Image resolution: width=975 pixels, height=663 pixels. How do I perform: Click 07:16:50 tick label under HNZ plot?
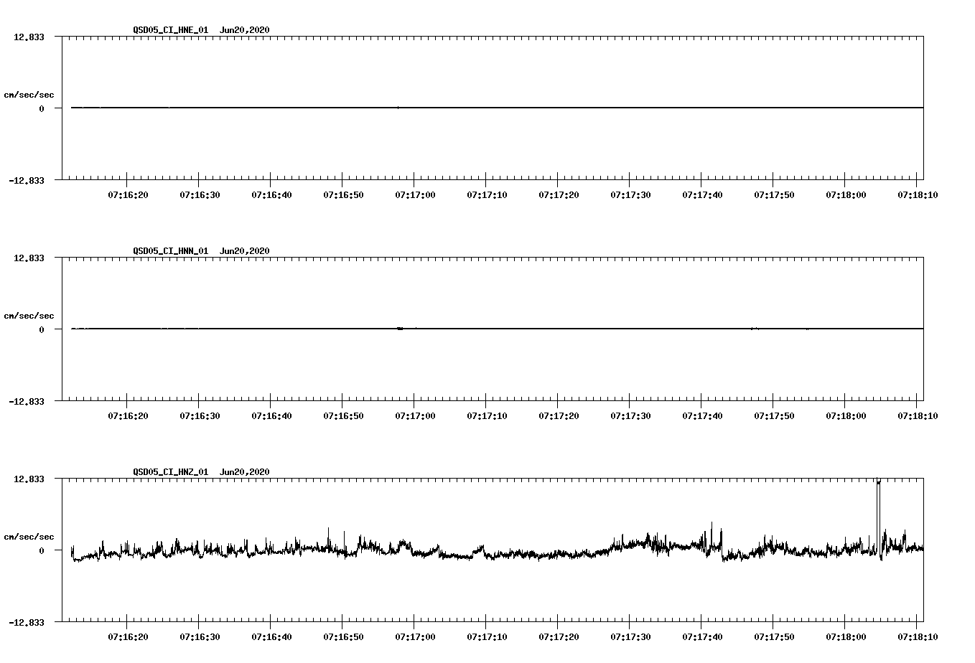click(x=344, y=636)
